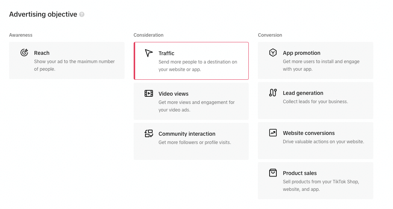The image size is (393, 209).
Task: Click the Lead generation path icon
Action: click(273, 93)
